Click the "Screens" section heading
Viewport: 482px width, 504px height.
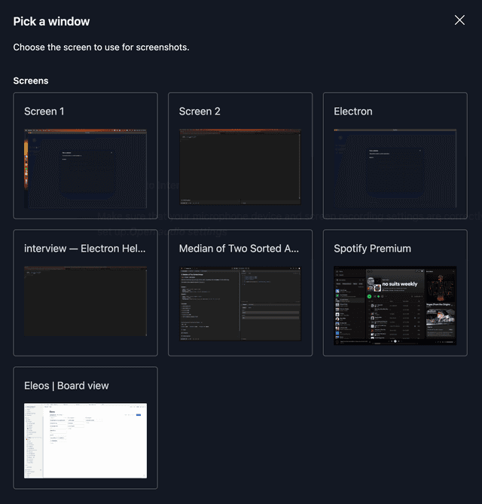point(31,81)
